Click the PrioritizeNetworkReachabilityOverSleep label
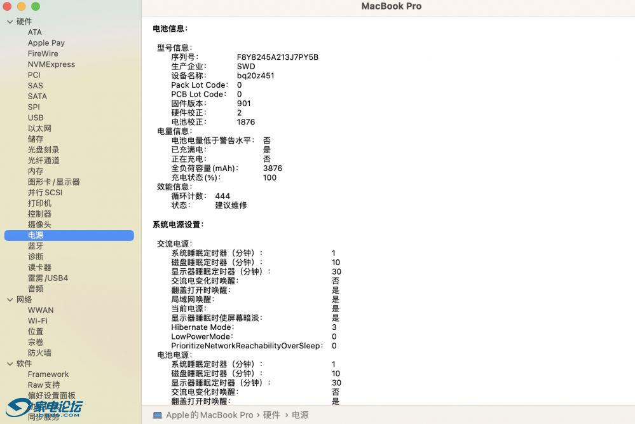Screen dimensions: 635x424 click(247, 346)
